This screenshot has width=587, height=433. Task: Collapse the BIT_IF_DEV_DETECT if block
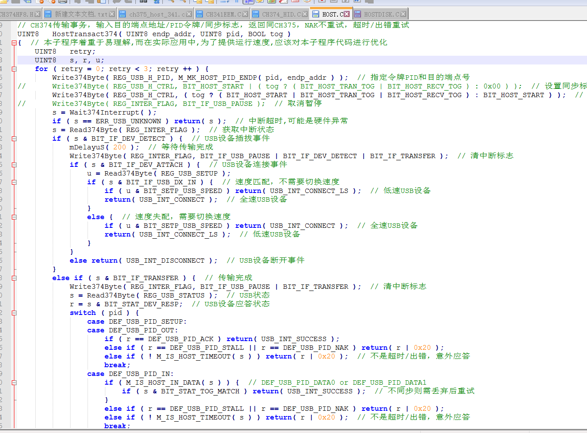point(14,139)
